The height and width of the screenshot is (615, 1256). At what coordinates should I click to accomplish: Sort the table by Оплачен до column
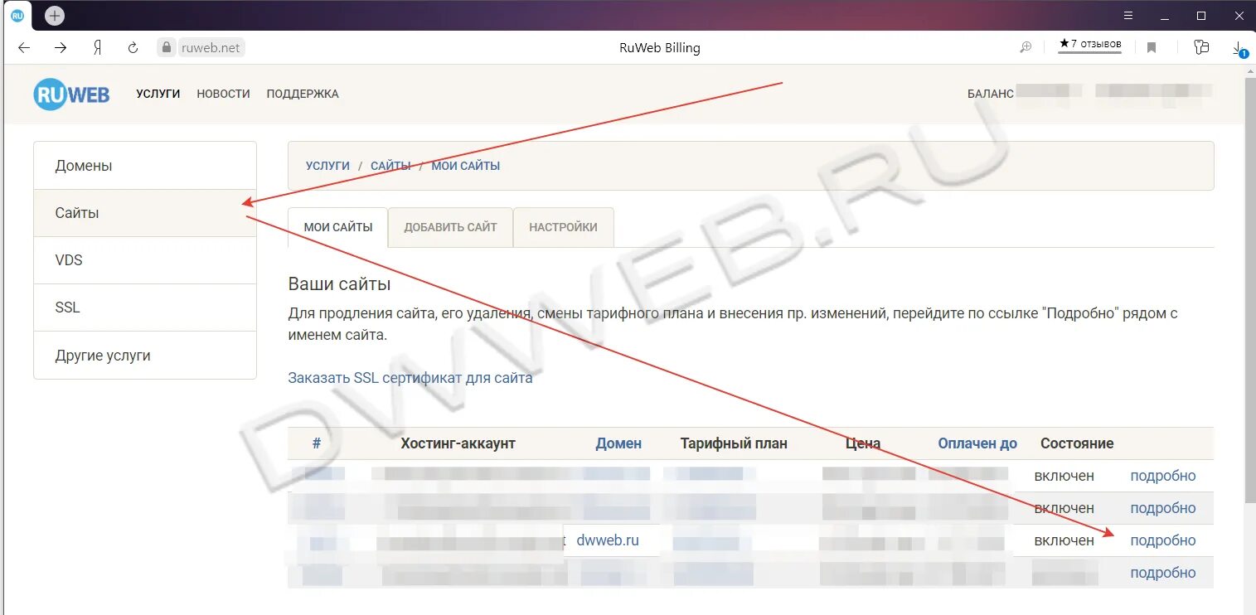click(977, 443)
